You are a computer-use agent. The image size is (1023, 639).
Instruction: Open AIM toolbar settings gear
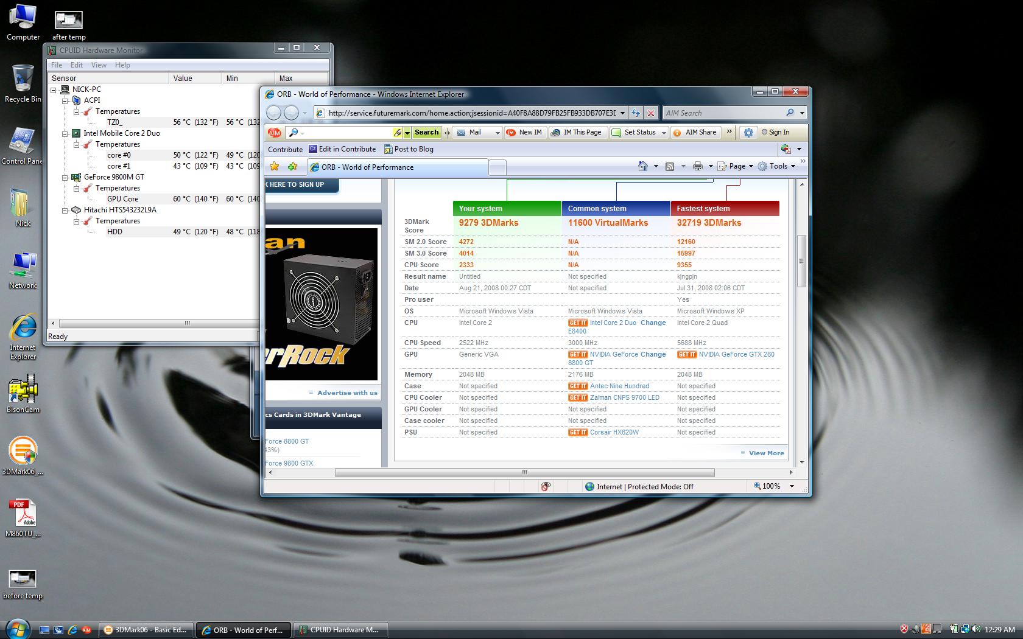click(748, 132)
